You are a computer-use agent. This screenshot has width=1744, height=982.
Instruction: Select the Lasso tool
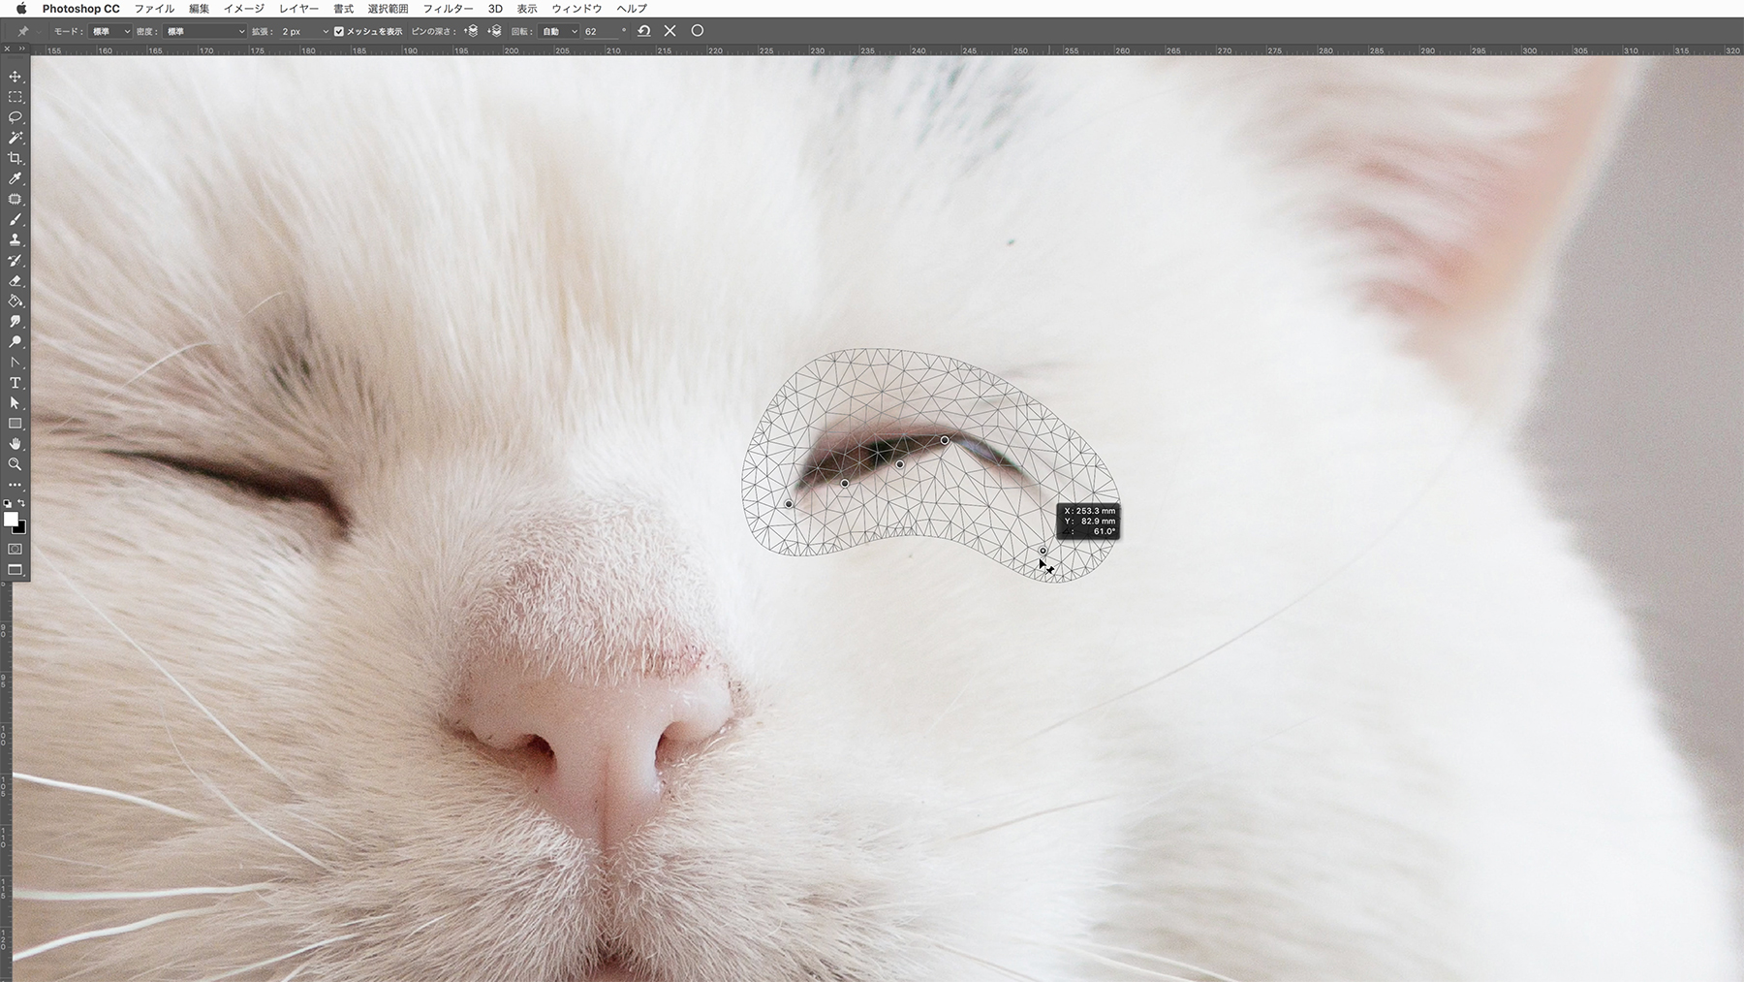(x=15, y=117)
